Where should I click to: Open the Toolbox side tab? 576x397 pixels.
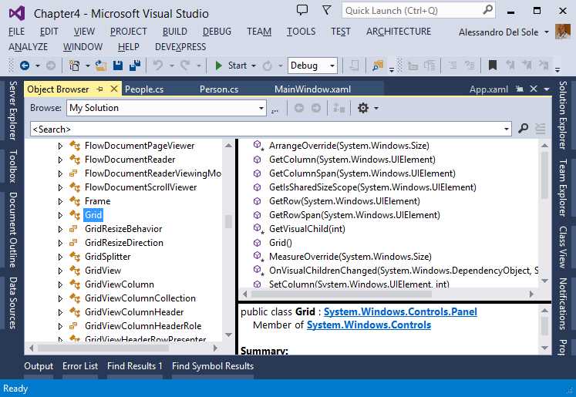click(x=13, y=166)
